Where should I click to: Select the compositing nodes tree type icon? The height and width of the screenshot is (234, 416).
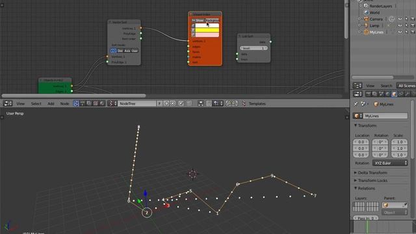tap(89, 103)
